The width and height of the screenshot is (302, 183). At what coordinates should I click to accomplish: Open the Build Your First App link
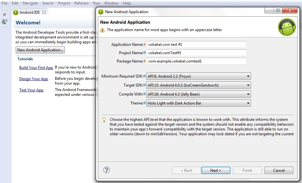pos(36,68)
